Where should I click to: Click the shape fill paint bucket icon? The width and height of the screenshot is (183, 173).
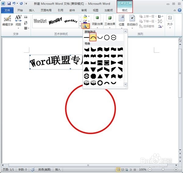click(x=85, y=16)
